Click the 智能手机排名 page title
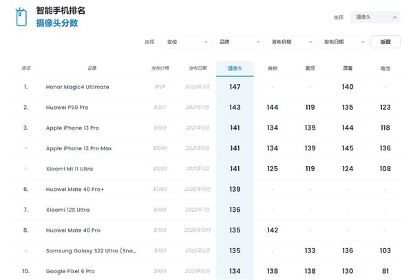Viewport: 413px width, 280px height. coord(61,10)
